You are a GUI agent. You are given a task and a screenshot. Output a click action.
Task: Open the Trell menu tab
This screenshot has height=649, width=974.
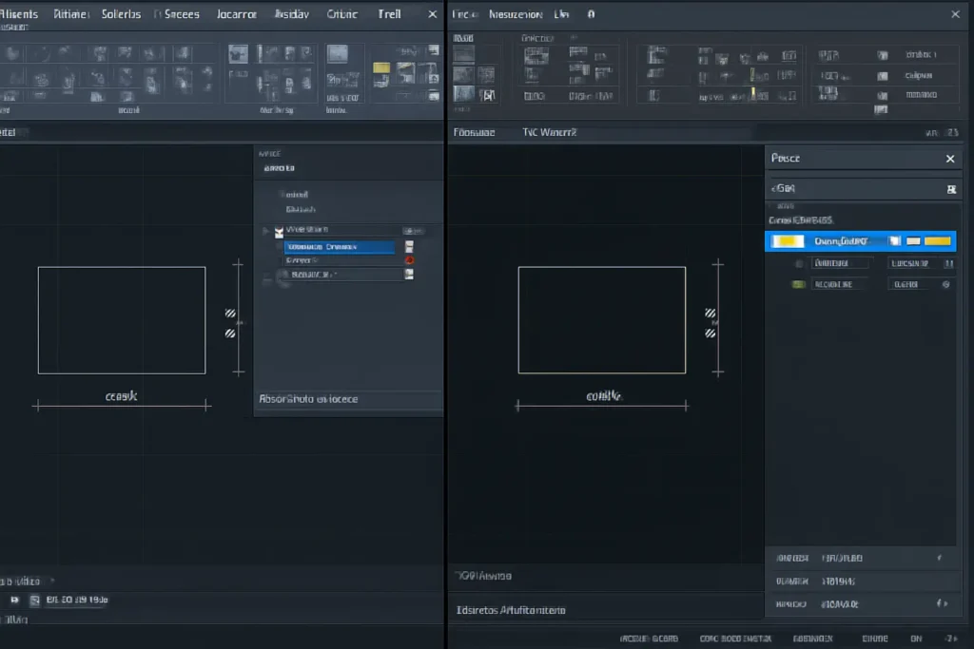389,14
